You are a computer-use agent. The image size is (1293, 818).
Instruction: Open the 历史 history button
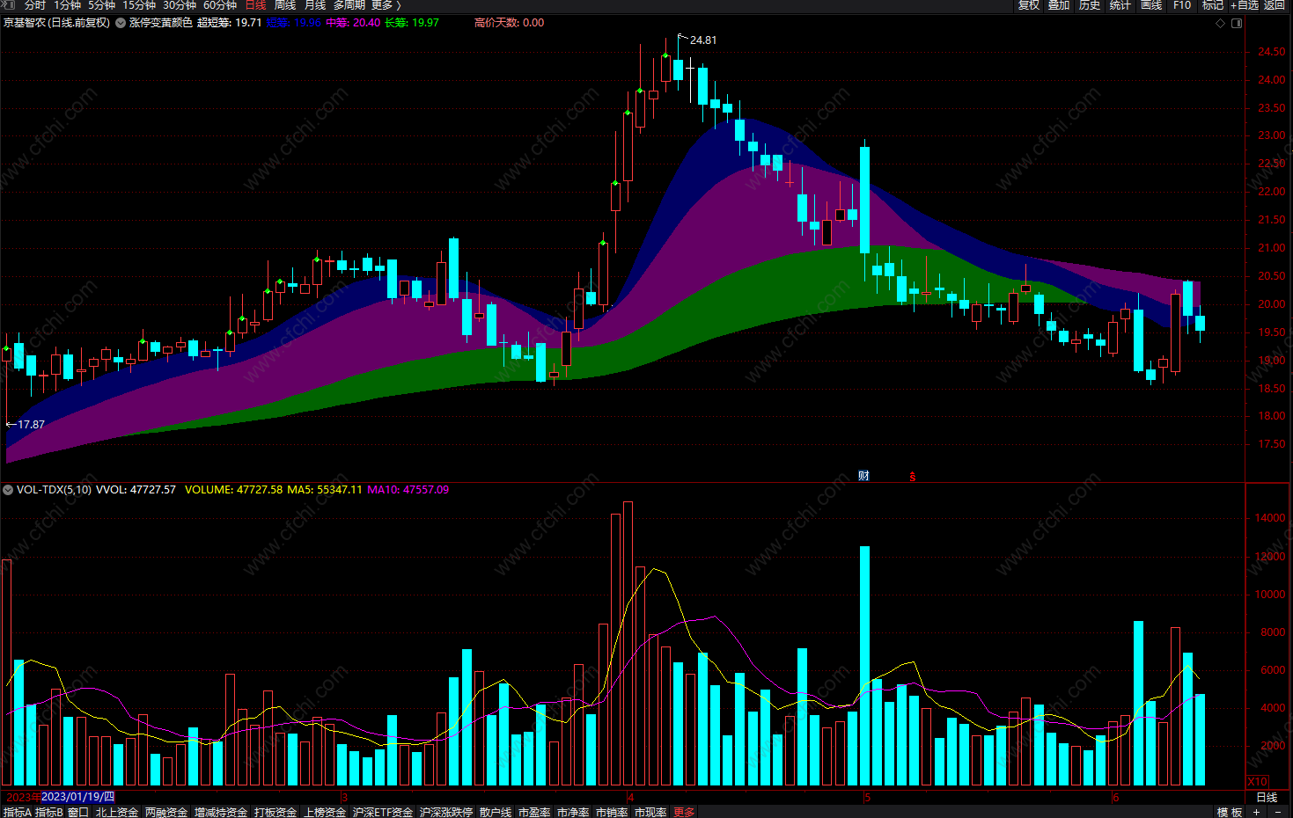tap(1090, 5)
